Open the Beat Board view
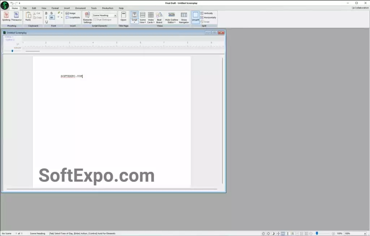The width and height of the screenshot is (370, 236). coord(159,17)
